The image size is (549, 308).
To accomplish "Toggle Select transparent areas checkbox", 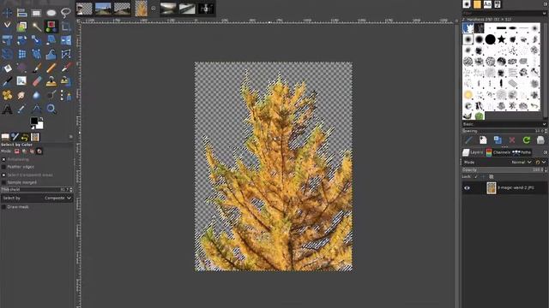I will (x=3, y=175).
